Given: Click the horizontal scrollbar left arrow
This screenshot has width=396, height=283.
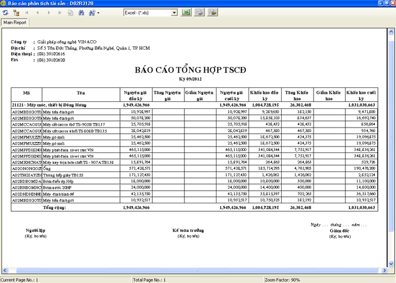Looking at the screenshot, I should point(5,270).
